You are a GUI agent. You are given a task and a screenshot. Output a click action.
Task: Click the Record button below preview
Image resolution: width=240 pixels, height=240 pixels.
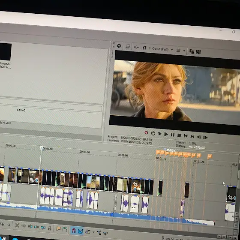tap(146, 133)
